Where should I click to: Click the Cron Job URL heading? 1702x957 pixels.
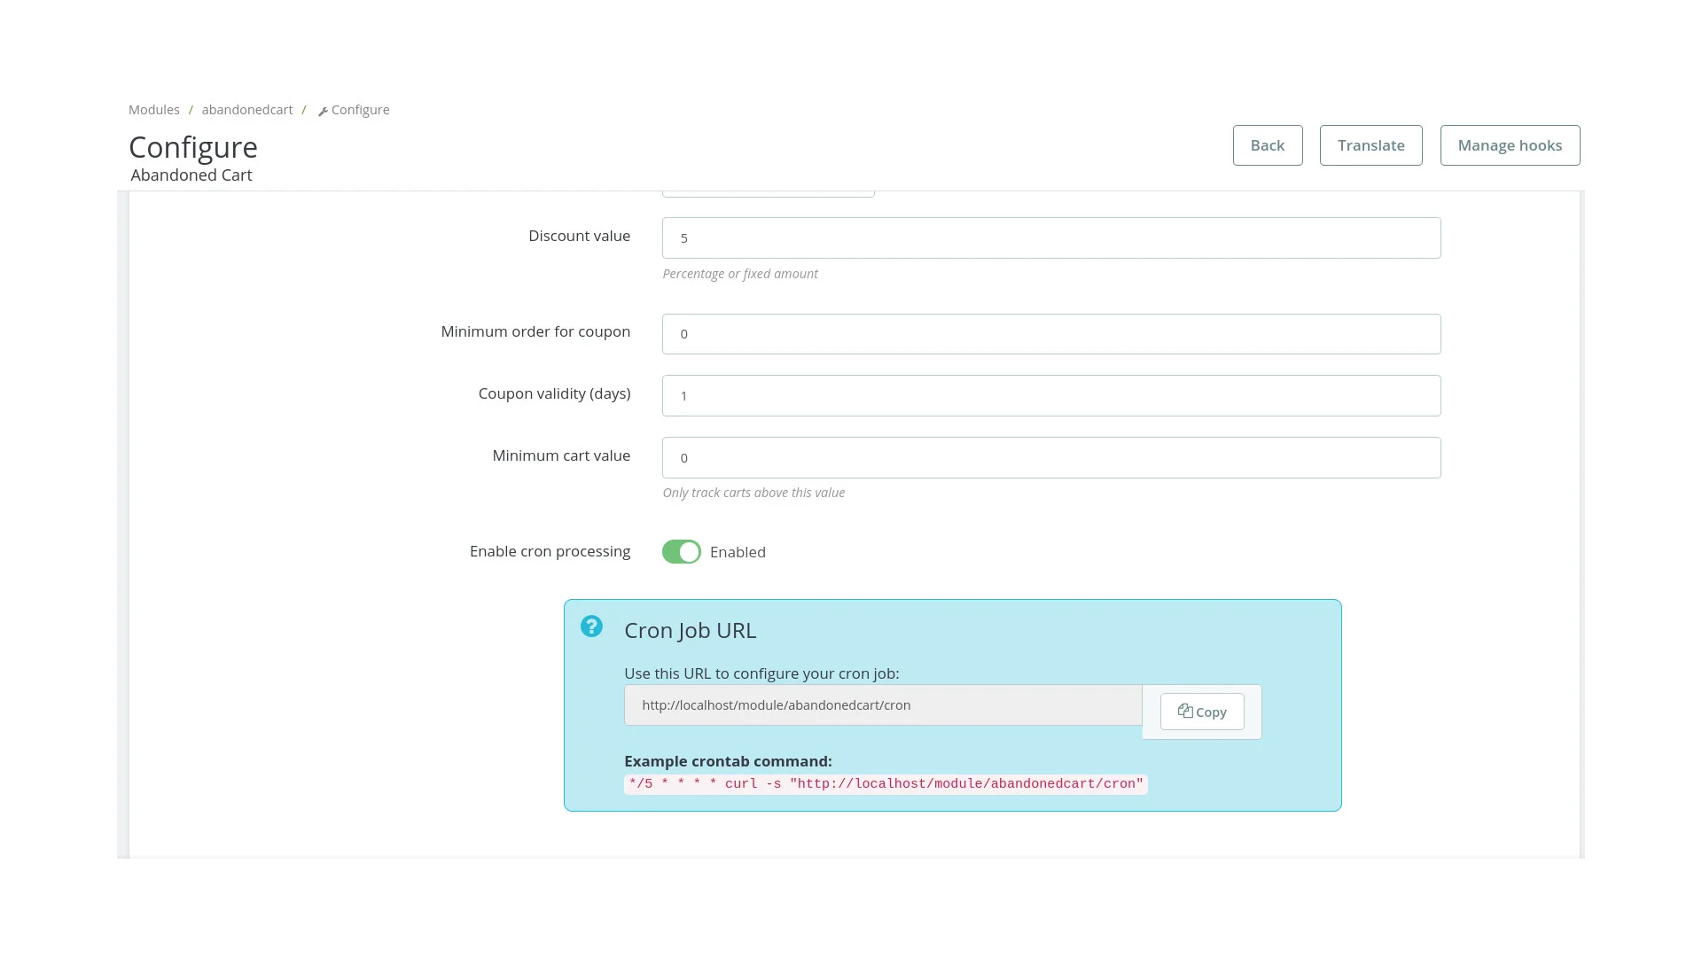tap(690, 631)
